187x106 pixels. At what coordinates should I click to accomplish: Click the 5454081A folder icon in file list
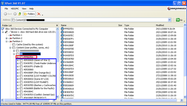(62, 89)
